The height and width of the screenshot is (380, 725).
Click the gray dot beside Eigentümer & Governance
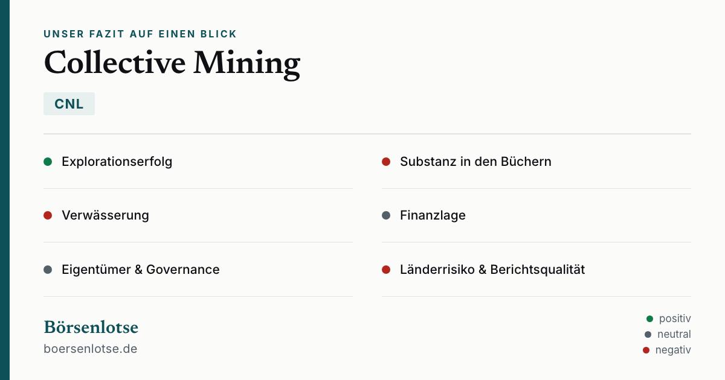point(48,270)
